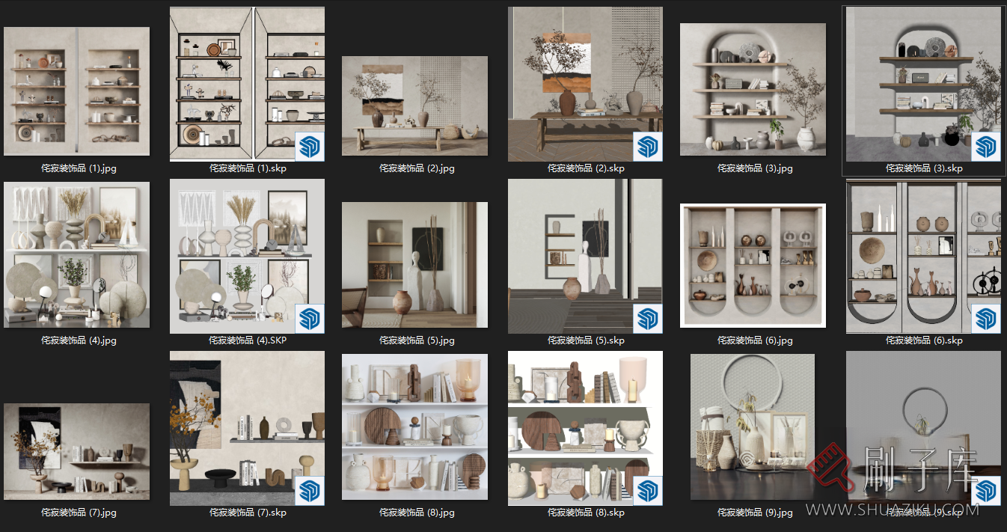Viewport: 1007px width, 532px height.
Task: Select the 侘寂装饰品 (8).jpg shelf thumbnail
Action: (x=414, y=427)
